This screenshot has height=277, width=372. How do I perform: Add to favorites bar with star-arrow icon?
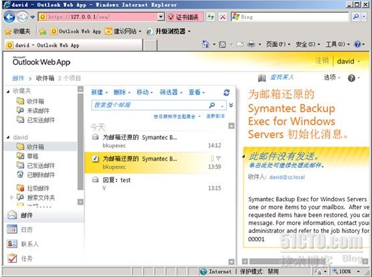43,31
